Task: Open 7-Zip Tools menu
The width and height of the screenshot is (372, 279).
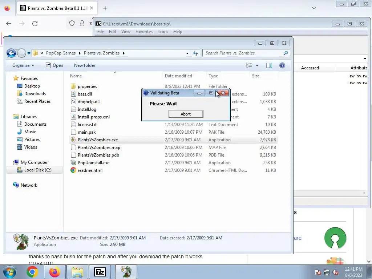Action: (163, 32)
